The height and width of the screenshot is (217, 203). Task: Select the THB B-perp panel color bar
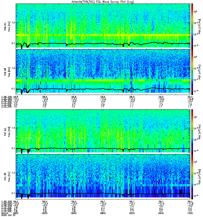[x=192, y=25]
